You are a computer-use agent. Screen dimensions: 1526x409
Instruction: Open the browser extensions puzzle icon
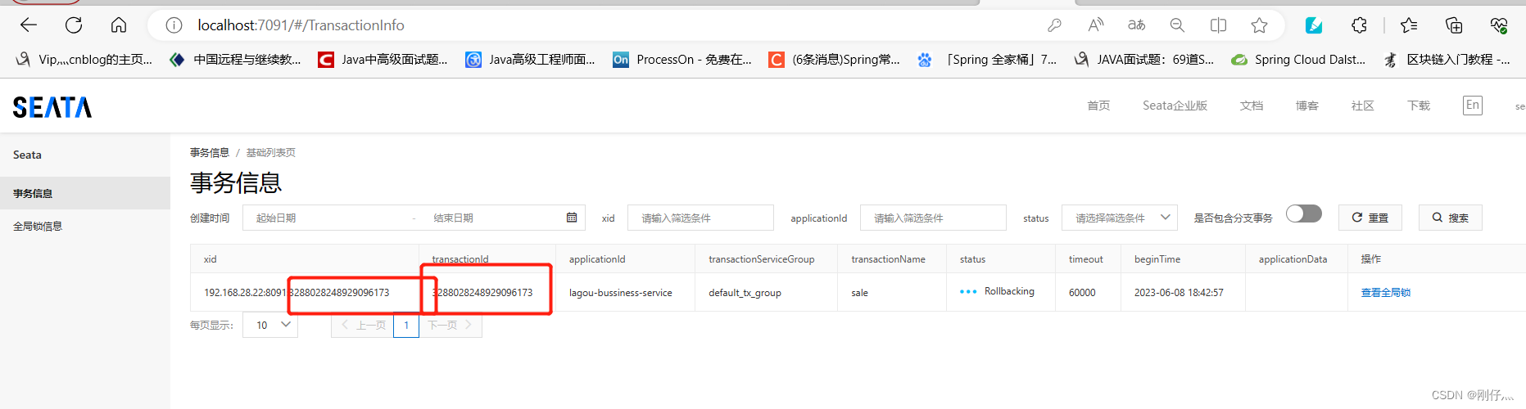pos(1359,25)
